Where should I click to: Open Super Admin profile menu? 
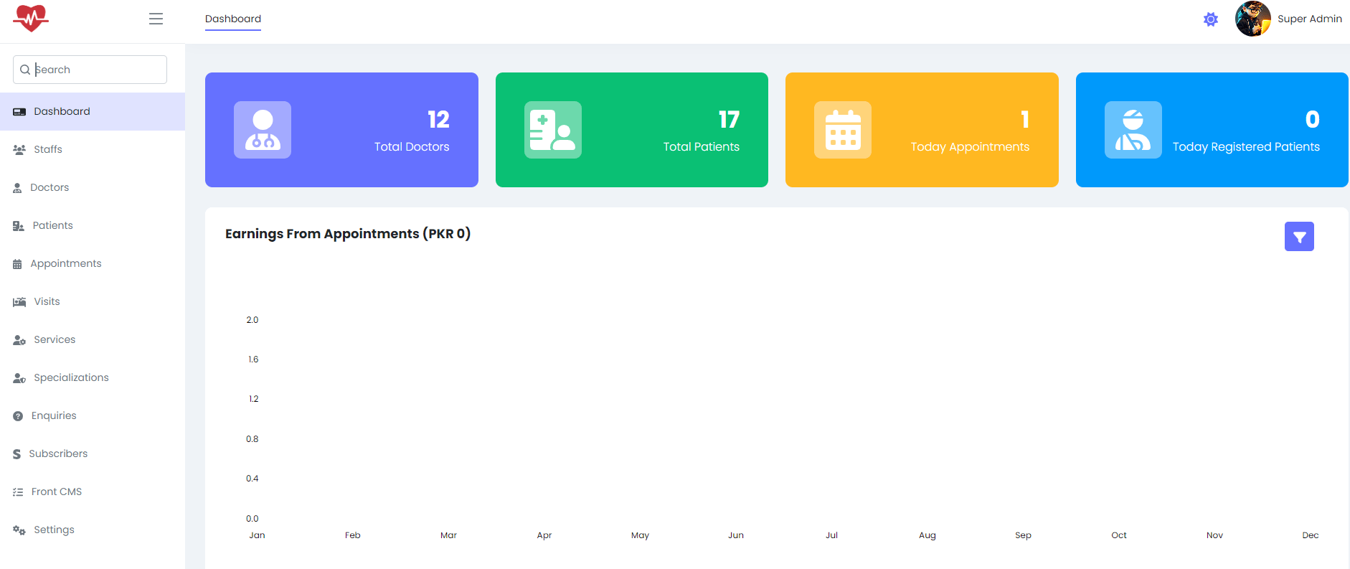[1309, 19]
